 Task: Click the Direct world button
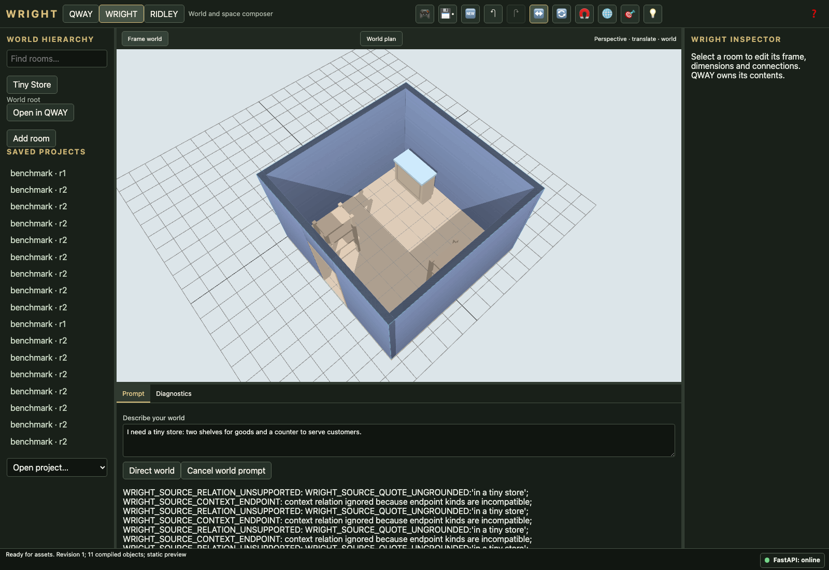(152, 471)
